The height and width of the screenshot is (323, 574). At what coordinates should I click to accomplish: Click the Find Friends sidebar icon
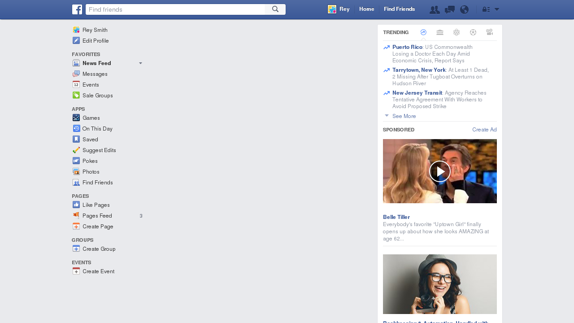[76, 183]
